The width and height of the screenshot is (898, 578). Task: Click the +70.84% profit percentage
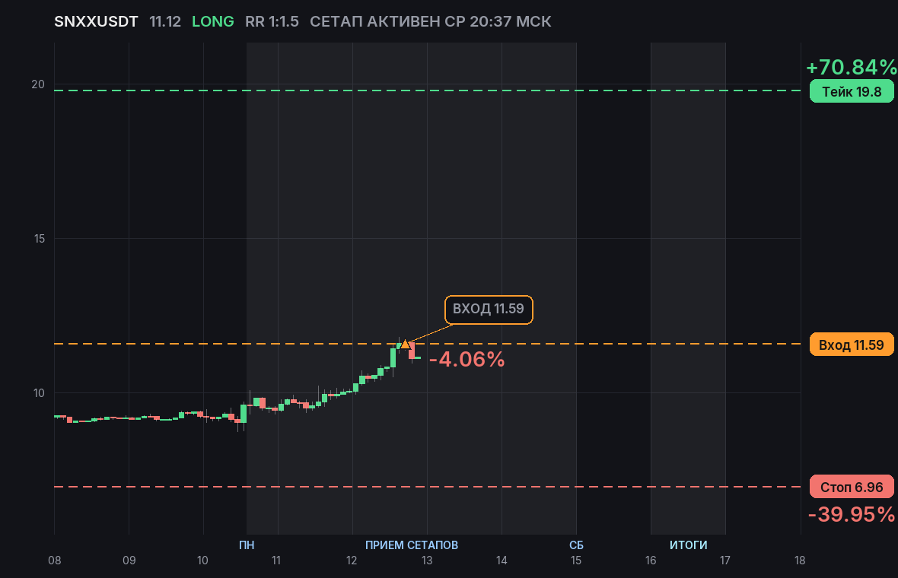click(851, 67)
